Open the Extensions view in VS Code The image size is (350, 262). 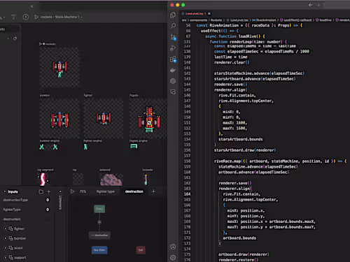click(x=173, y=59)
